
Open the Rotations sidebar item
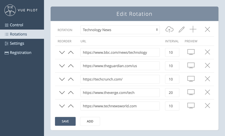pos(22,34)
